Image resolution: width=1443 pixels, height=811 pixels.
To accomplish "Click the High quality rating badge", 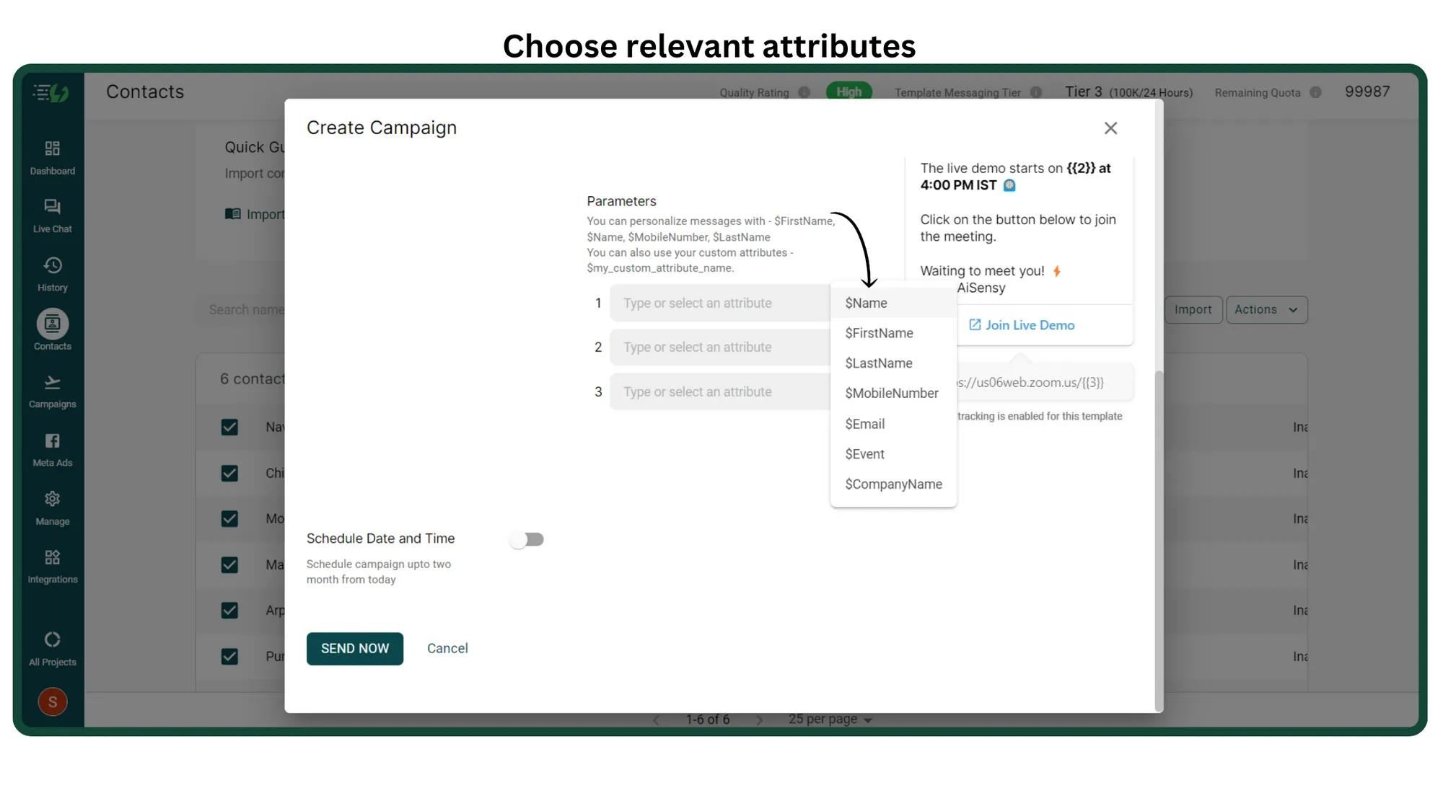I will [x=848, y=92].
